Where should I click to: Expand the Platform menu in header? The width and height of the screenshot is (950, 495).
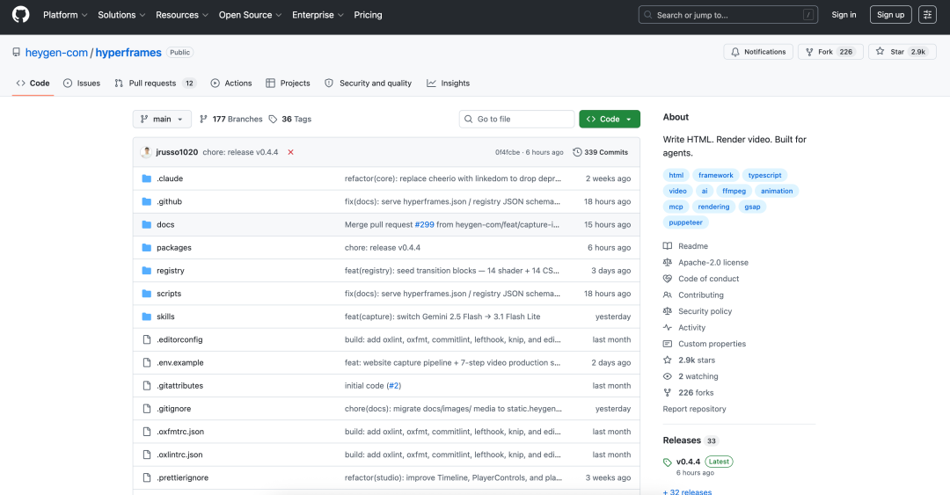coord(65,15)
